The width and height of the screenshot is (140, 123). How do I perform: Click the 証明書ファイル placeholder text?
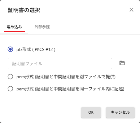coord(27,64)
